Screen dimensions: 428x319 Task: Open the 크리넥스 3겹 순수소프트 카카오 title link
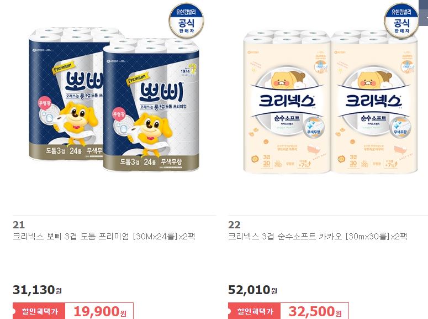318,236
